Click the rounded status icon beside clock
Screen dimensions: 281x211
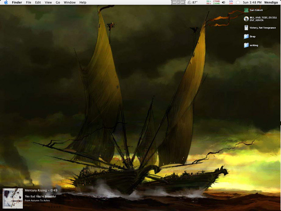(238, 2)
